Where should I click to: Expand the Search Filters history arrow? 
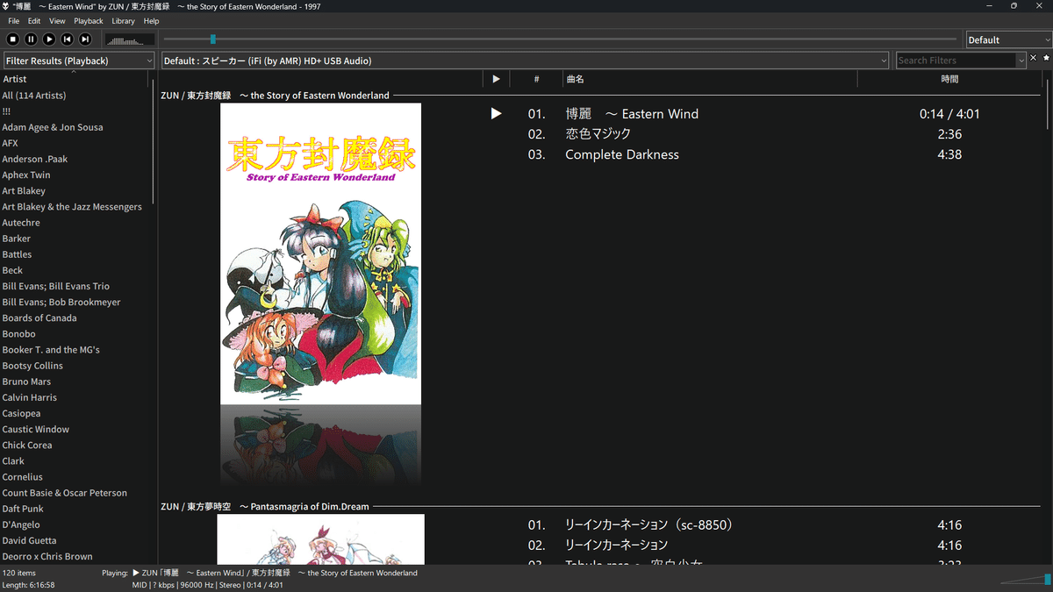1021,61
